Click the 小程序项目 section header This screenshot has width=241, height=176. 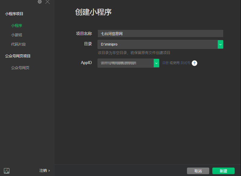(14, 14)
